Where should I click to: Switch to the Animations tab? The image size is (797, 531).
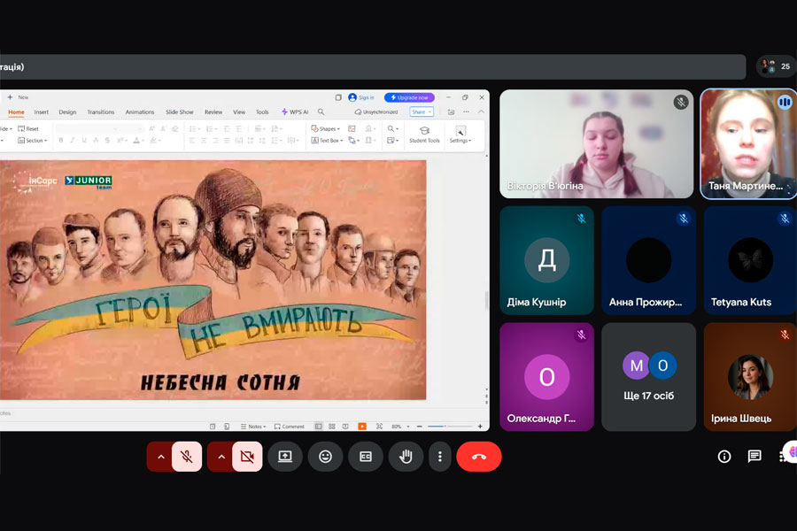(139, 112)
